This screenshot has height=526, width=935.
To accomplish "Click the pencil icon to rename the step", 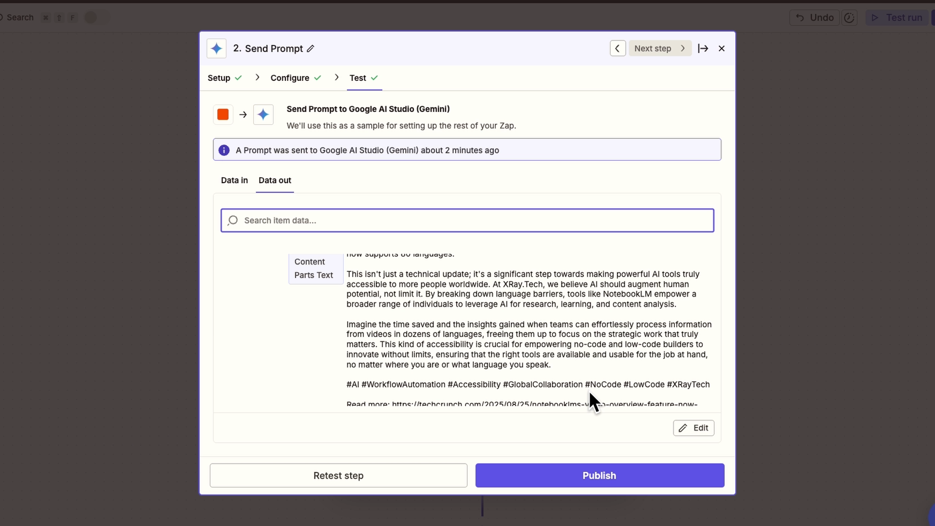I will [310, 49].
